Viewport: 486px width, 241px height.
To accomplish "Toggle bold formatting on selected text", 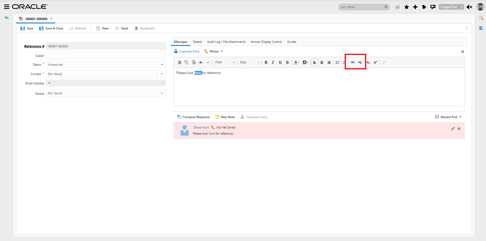I will [x=266, y=62].
